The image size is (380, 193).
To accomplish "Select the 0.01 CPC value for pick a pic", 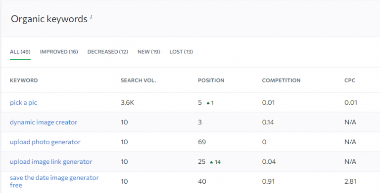I will pyautogui.click(x=351, y=103).
